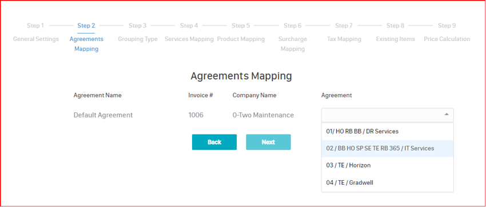
Task: Open Step 8 Existing Items
Action: click(396, 33)
